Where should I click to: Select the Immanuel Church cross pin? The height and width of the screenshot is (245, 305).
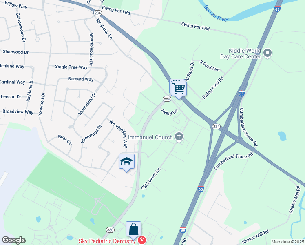pyautogui.click(x=179, y=137)
